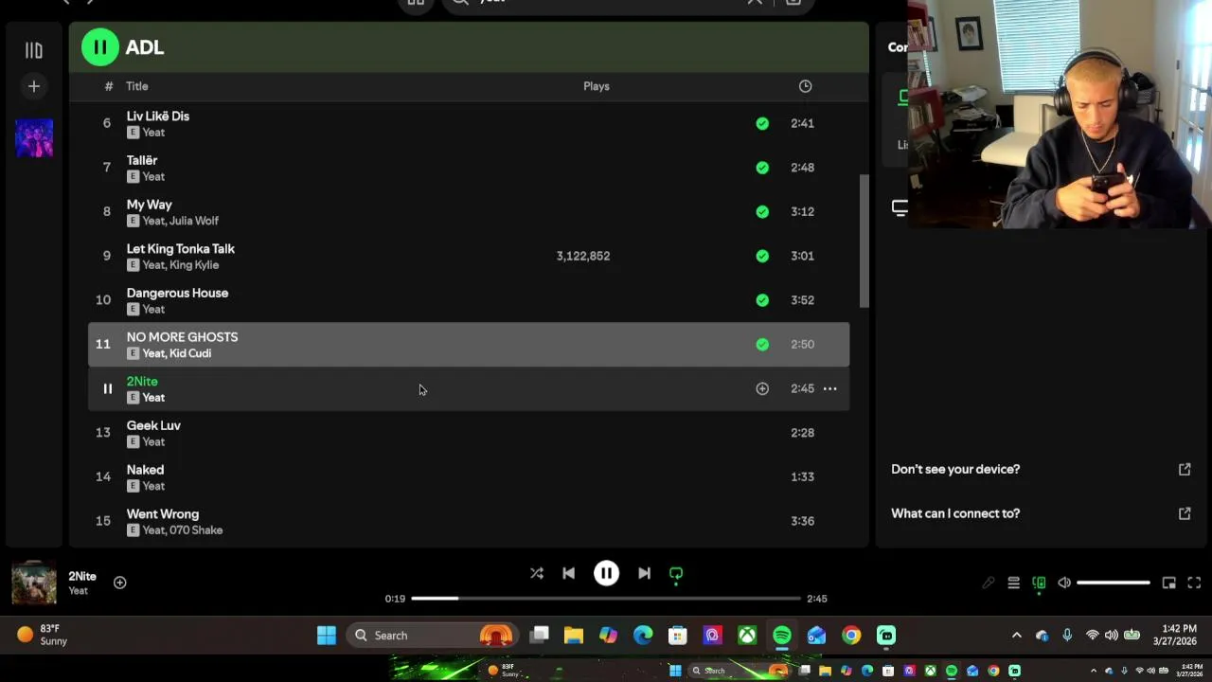Open artist 070 Shake link

coord(196,530)
